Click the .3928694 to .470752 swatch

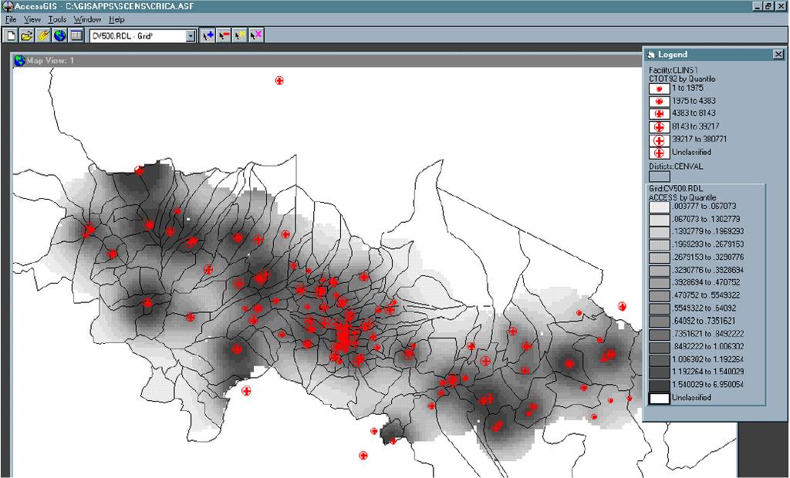pyautogui.click(x=659, y=284)
